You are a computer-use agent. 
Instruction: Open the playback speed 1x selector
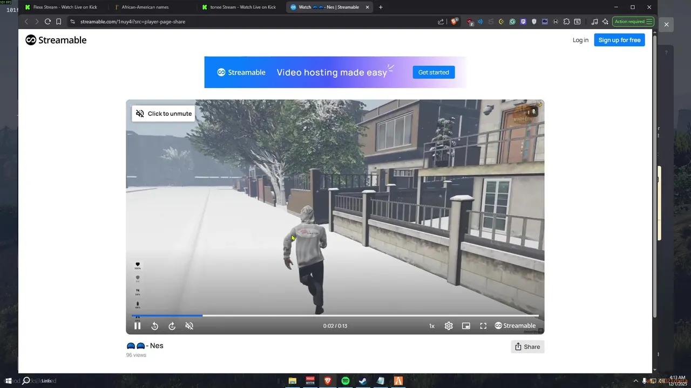tap(431, 325)
